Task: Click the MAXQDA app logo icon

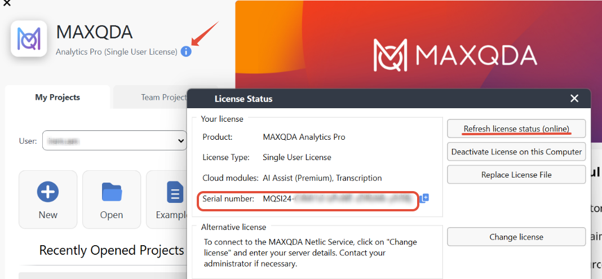Action: (29, 38)
